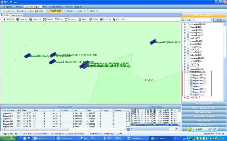Select the Distance measuring tool
Image resolution: width=227 pixels, height=141 pixels.
coord(71,19)
